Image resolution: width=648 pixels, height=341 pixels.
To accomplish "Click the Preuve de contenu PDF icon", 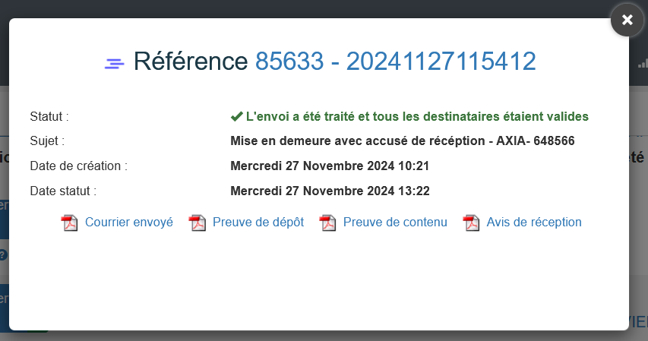I will click(327, 223).
